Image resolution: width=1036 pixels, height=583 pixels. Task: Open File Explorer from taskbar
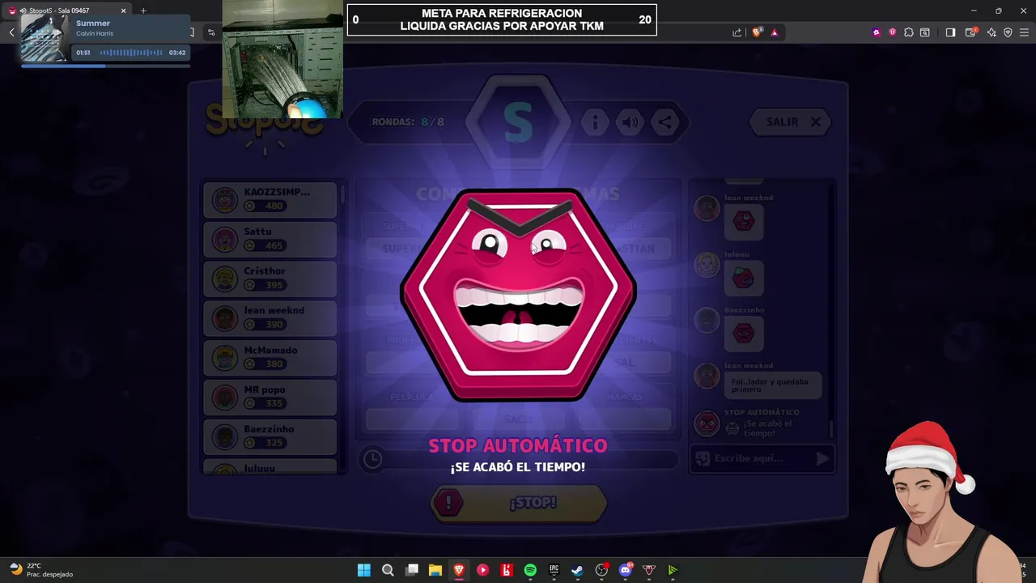click(x=435, y=570)
